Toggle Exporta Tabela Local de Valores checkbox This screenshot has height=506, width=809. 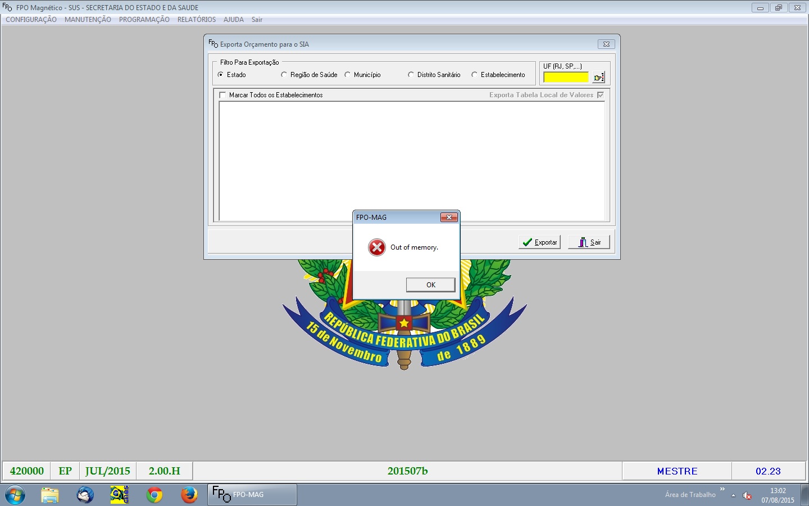point(601,95)
